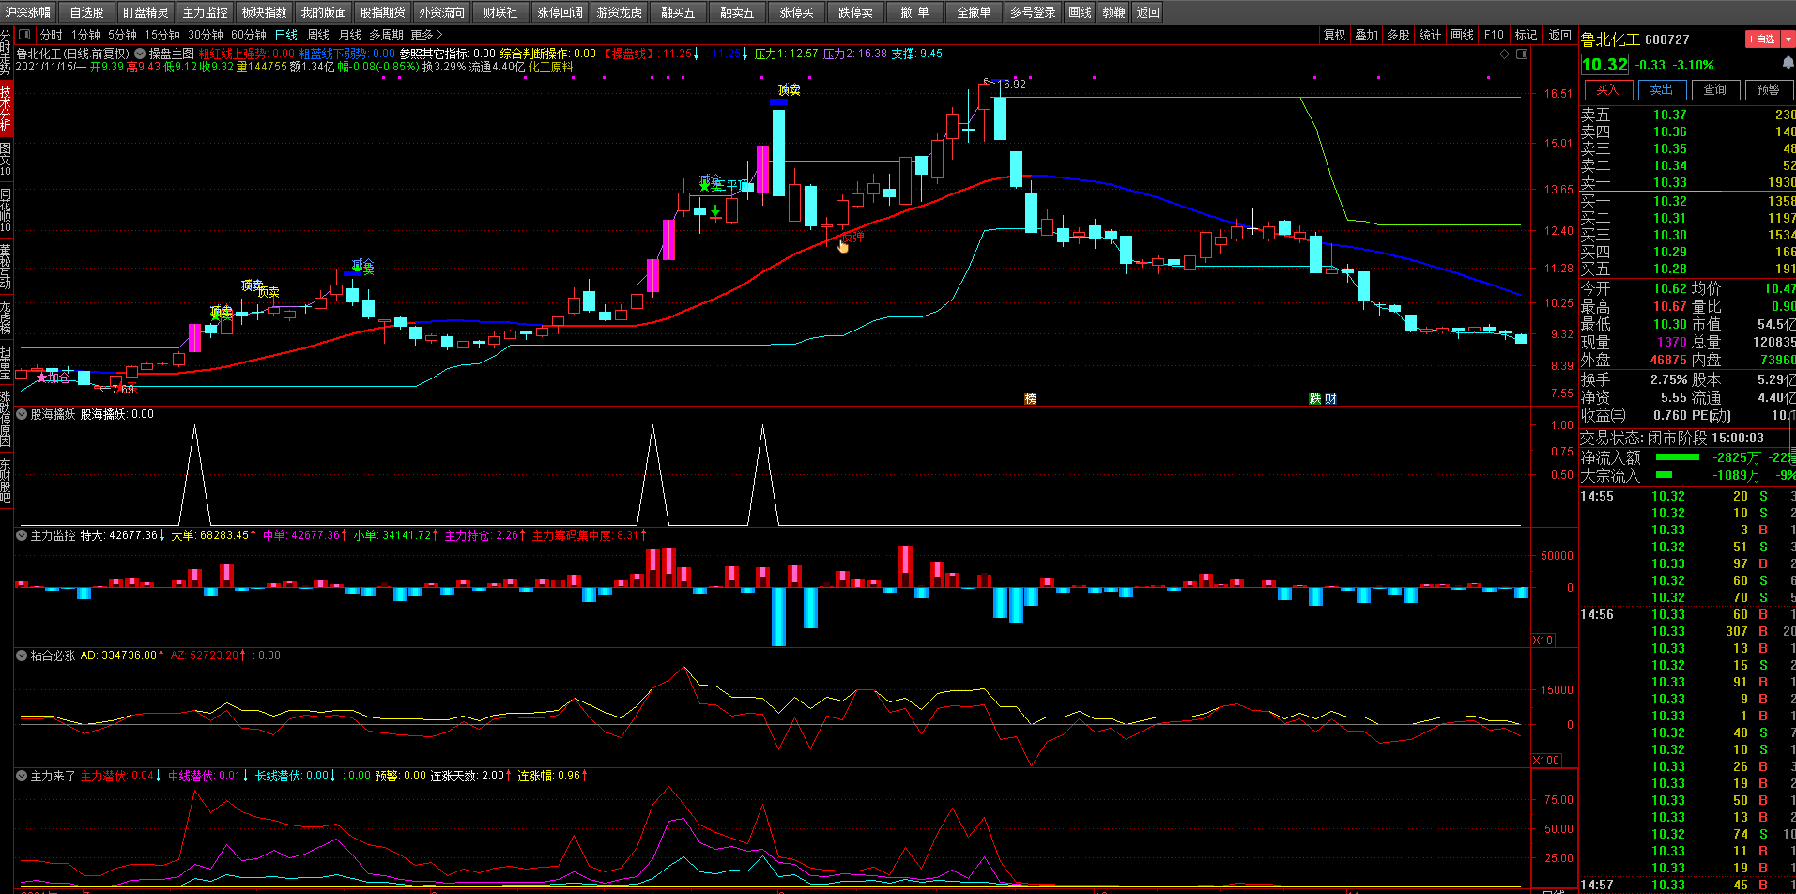Open 扫雷宝 sidebar tab

(x=6, y=362)
